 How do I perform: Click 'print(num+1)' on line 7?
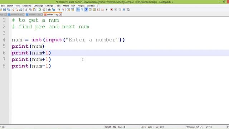(x=31, y=59)
